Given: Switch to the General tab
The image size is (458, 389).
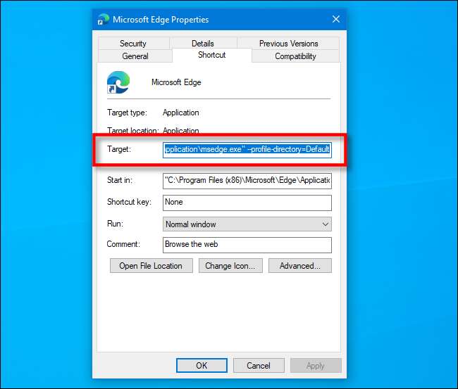Looking at the screenshot, I should 135,56.
